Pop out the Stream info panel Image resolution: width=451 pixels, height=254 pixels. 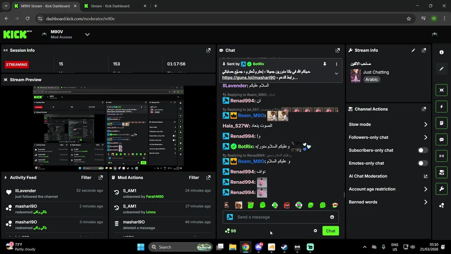[x=424, y=50]
